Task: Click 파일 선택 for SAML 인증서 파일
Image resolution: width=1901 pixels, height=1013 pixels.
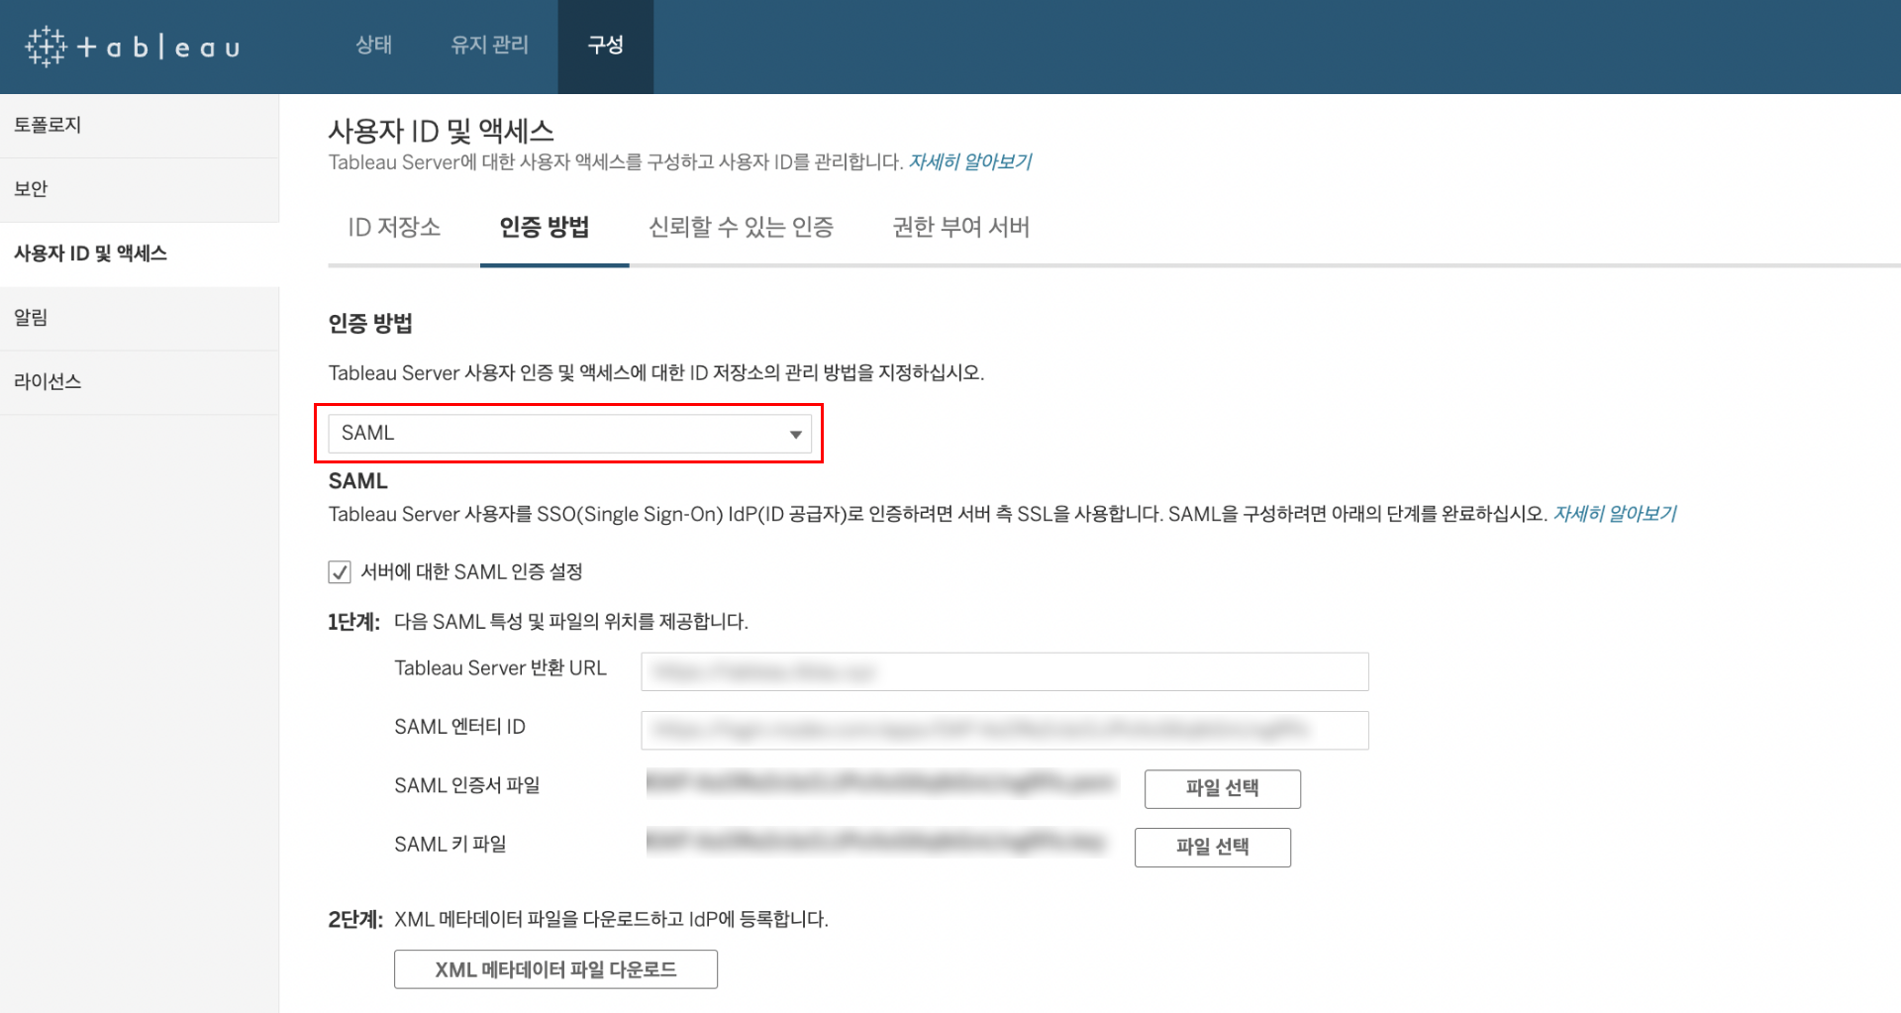Action: click(x=1222, y=789)
